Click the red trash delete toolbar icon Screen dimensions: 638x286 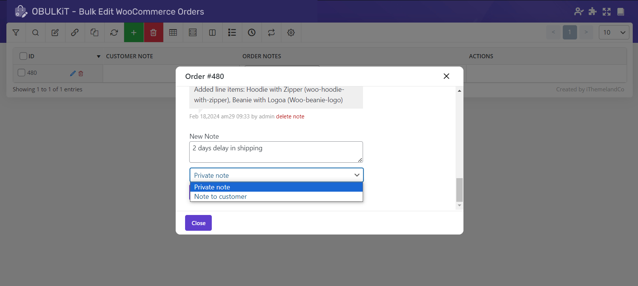153,33
